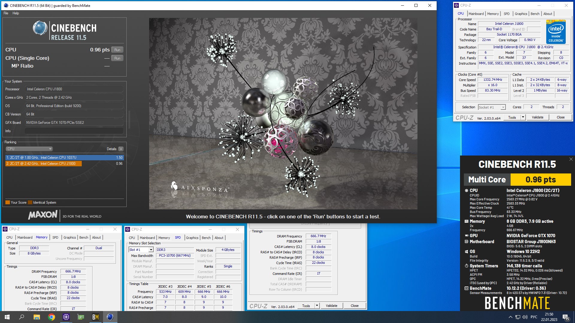Open the Cinebench File menu

[6, 13]
